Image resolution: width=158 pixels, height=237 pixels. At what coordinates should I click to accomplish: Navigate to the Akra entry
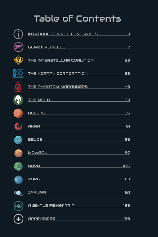coord(34,126)
